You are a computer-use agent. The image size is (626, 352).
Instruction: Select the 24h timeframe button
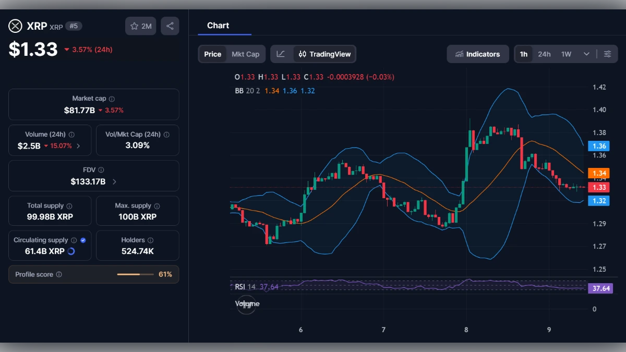(x=544, y=54)
